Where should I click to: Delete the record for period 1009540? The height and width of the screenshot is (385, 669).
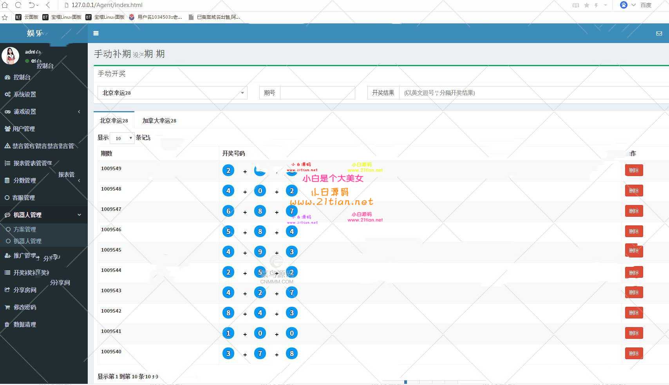[634, 353]
